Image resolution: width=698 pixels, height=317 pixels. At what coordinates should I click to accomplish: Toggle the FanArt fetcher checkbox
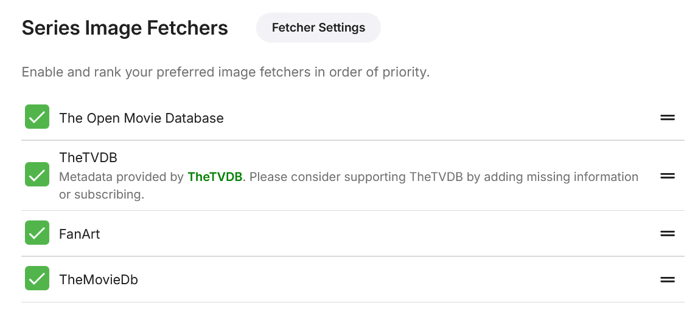point(37,233)
